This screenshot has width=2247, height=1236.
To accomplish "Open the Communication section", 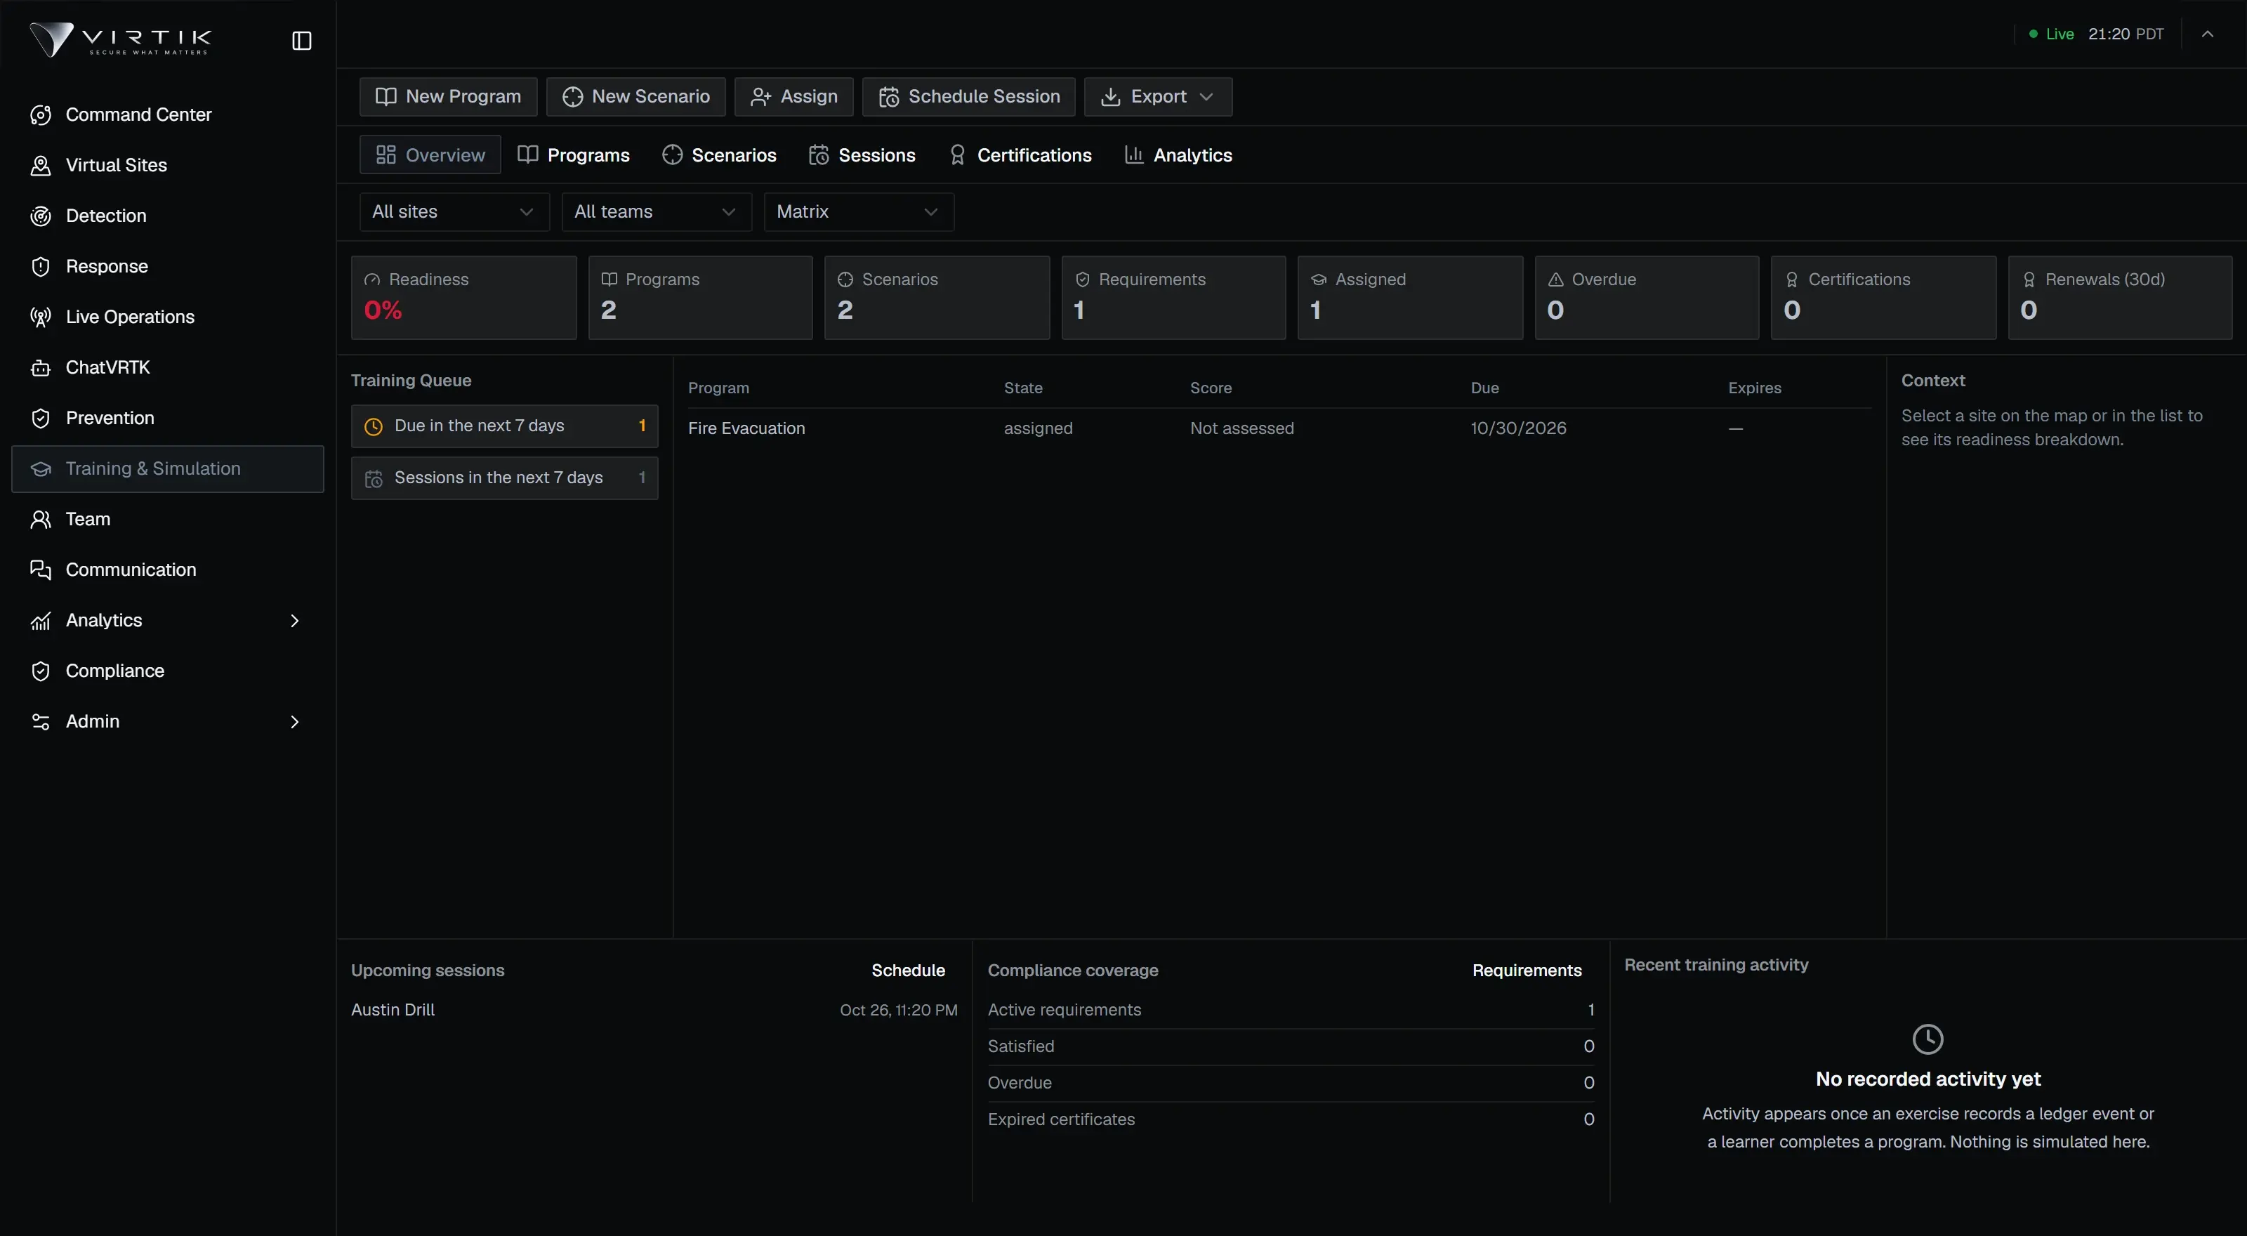I will [168, 570].
